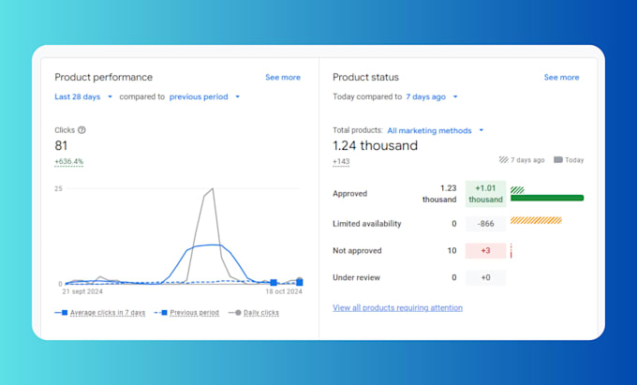Click the 81 clicks total

(x=61, y=145)
